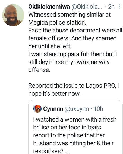
Task: Open the quoted tweet about the bruised woman
Action: 75,127
